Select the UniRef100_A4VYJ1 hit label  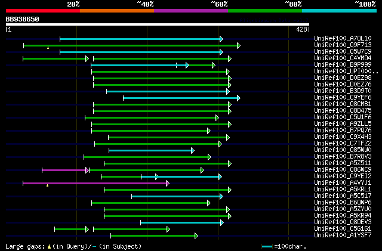pyautogui.click(x=343, y=183)
